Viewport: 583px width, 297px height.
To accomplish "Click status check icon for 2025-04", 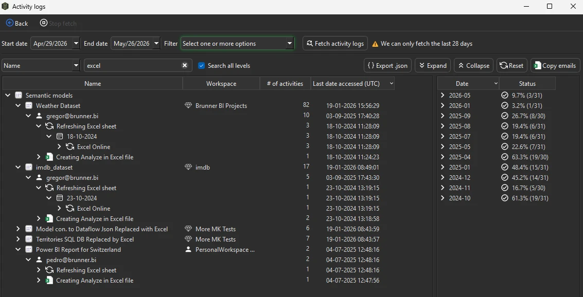I will [505, 157].
